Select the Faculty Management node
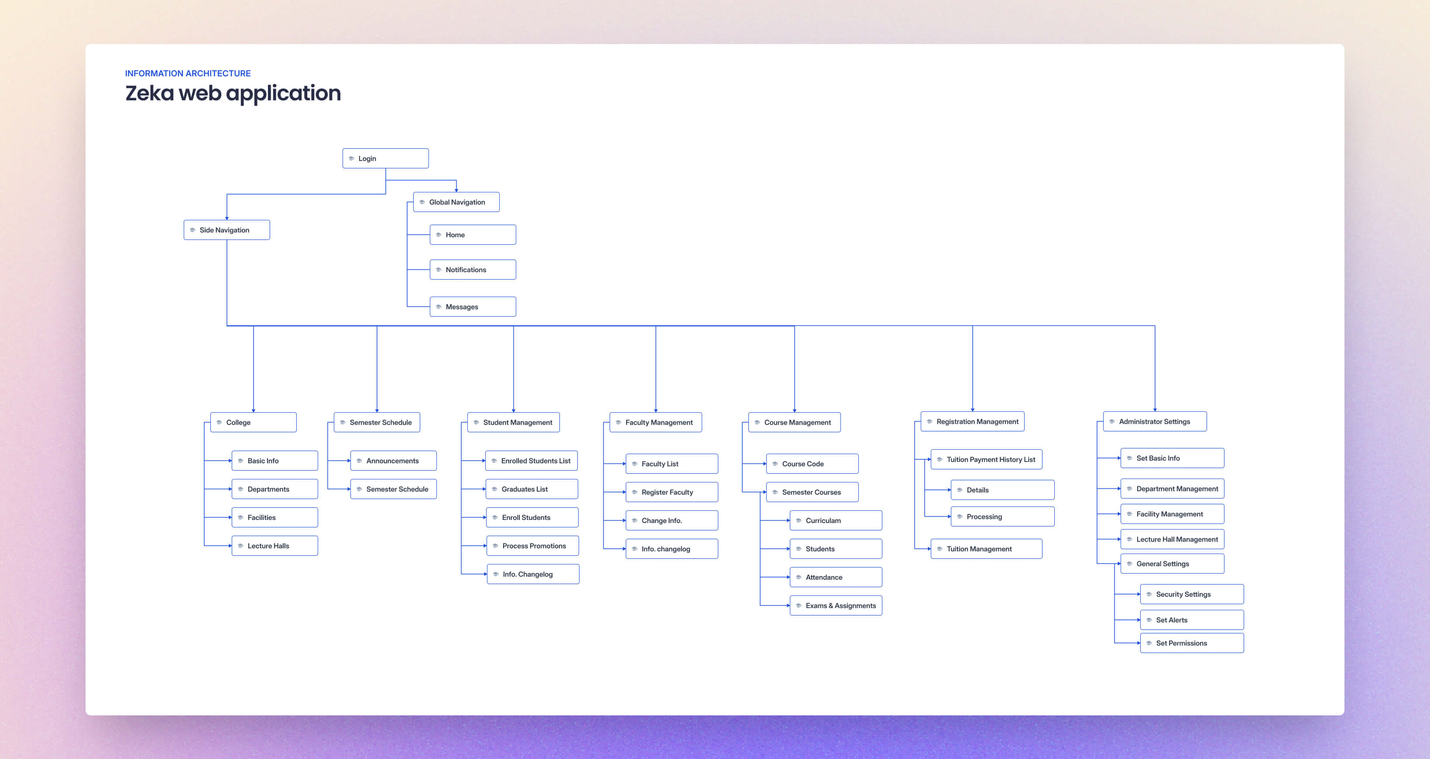The width and height of the screenshot is (1430, 759). (x=655, y=422)
